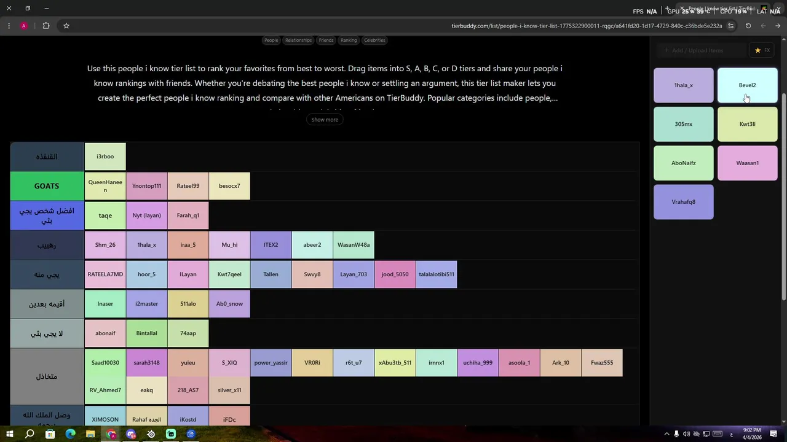Screen dimensions: 787x442
Task: Open the Windows notification center icon
Action: tap(774, 434)
